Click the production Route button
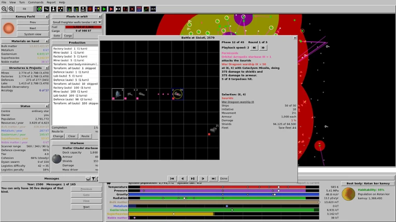The image size is (396, 222). pos(85,136)
